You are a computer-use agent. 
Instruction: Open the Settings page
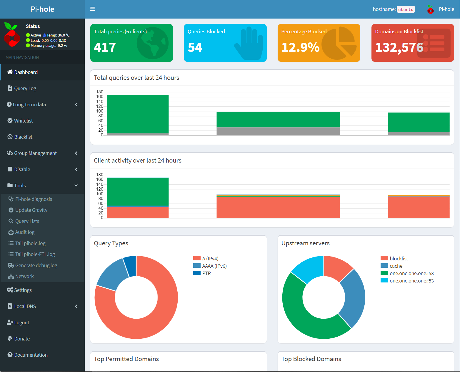(23, 290)
